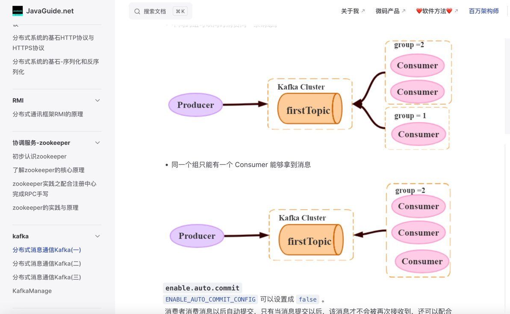Open the 软件方法 navigation link
The image size is (510, 314).
tap(434, 11)
